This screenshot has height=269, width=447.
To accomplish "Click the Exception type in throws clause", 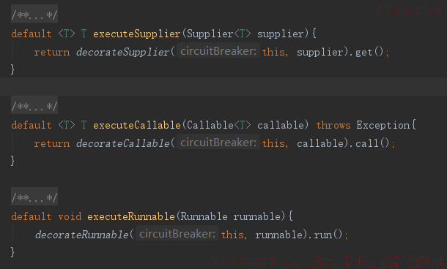I will coord(383,125).
